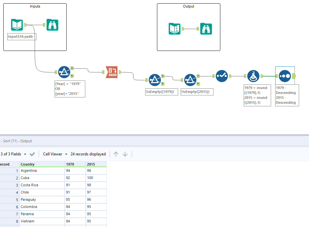Select the Filter tool labeled !IsEmpty([2015])

click(190, 79)
